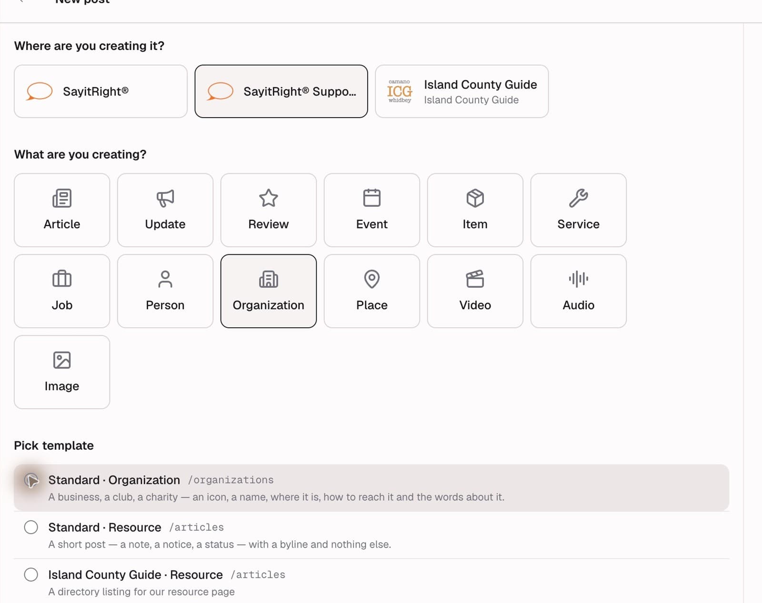Click the Review label

[269, 224]
